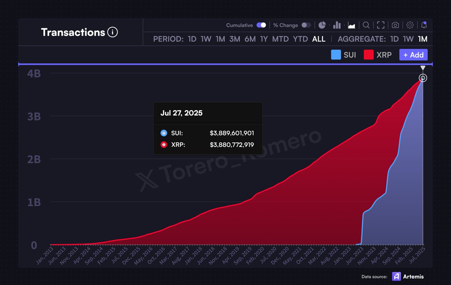
Task: Enable the % Change toggle
Action: [306, 25]
